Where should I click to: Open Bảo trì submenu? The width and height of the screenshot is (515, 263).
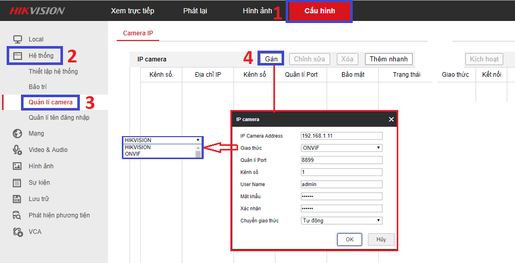(x=38, y=86)
